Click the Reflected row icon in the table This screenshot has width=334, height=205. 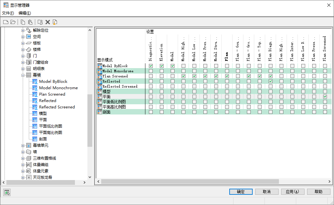coord(100,81)
